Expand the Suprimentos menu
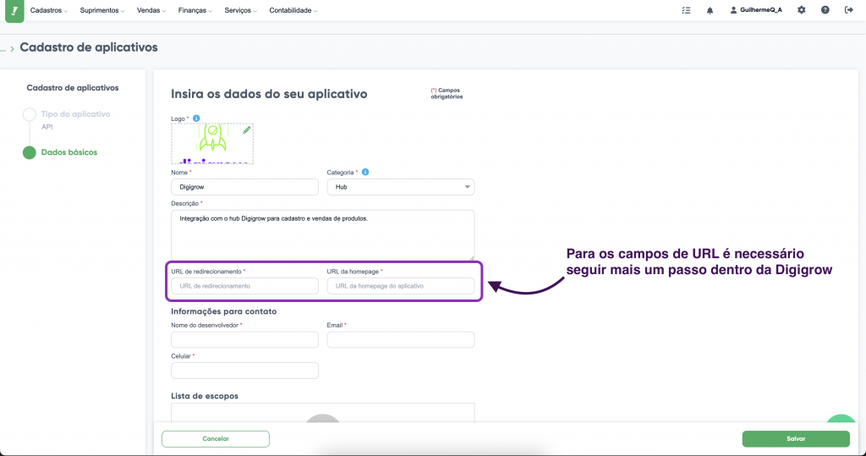866x456 pixels. click(x=102, y=10)
